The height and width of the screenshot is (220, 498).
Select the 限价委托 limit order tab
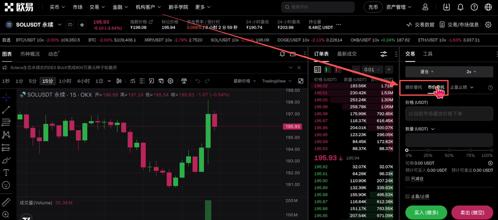tap(414, 87)
